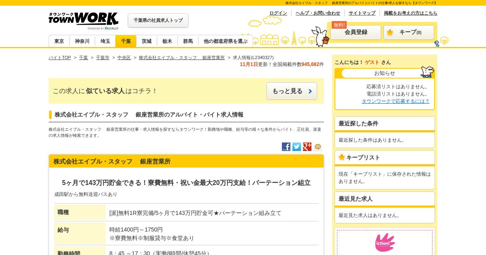Click the 職種 row label

click(x=80, y=212)
